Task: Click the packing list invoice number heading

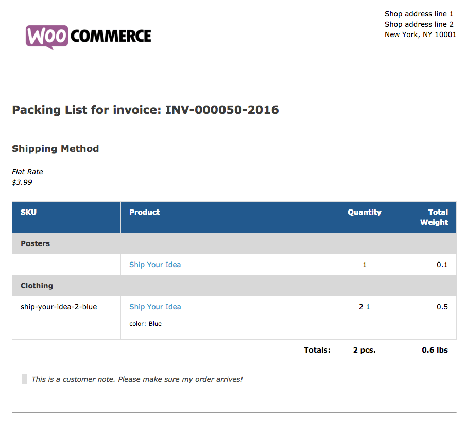Action: point(145,110)
